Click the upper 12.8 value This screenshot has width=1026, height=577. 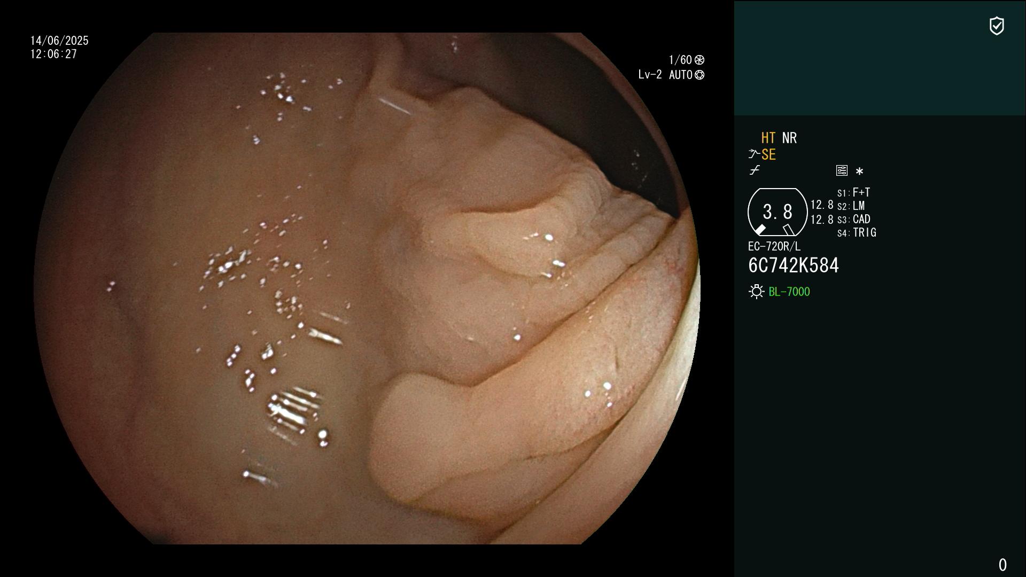(x=822, y=205)
